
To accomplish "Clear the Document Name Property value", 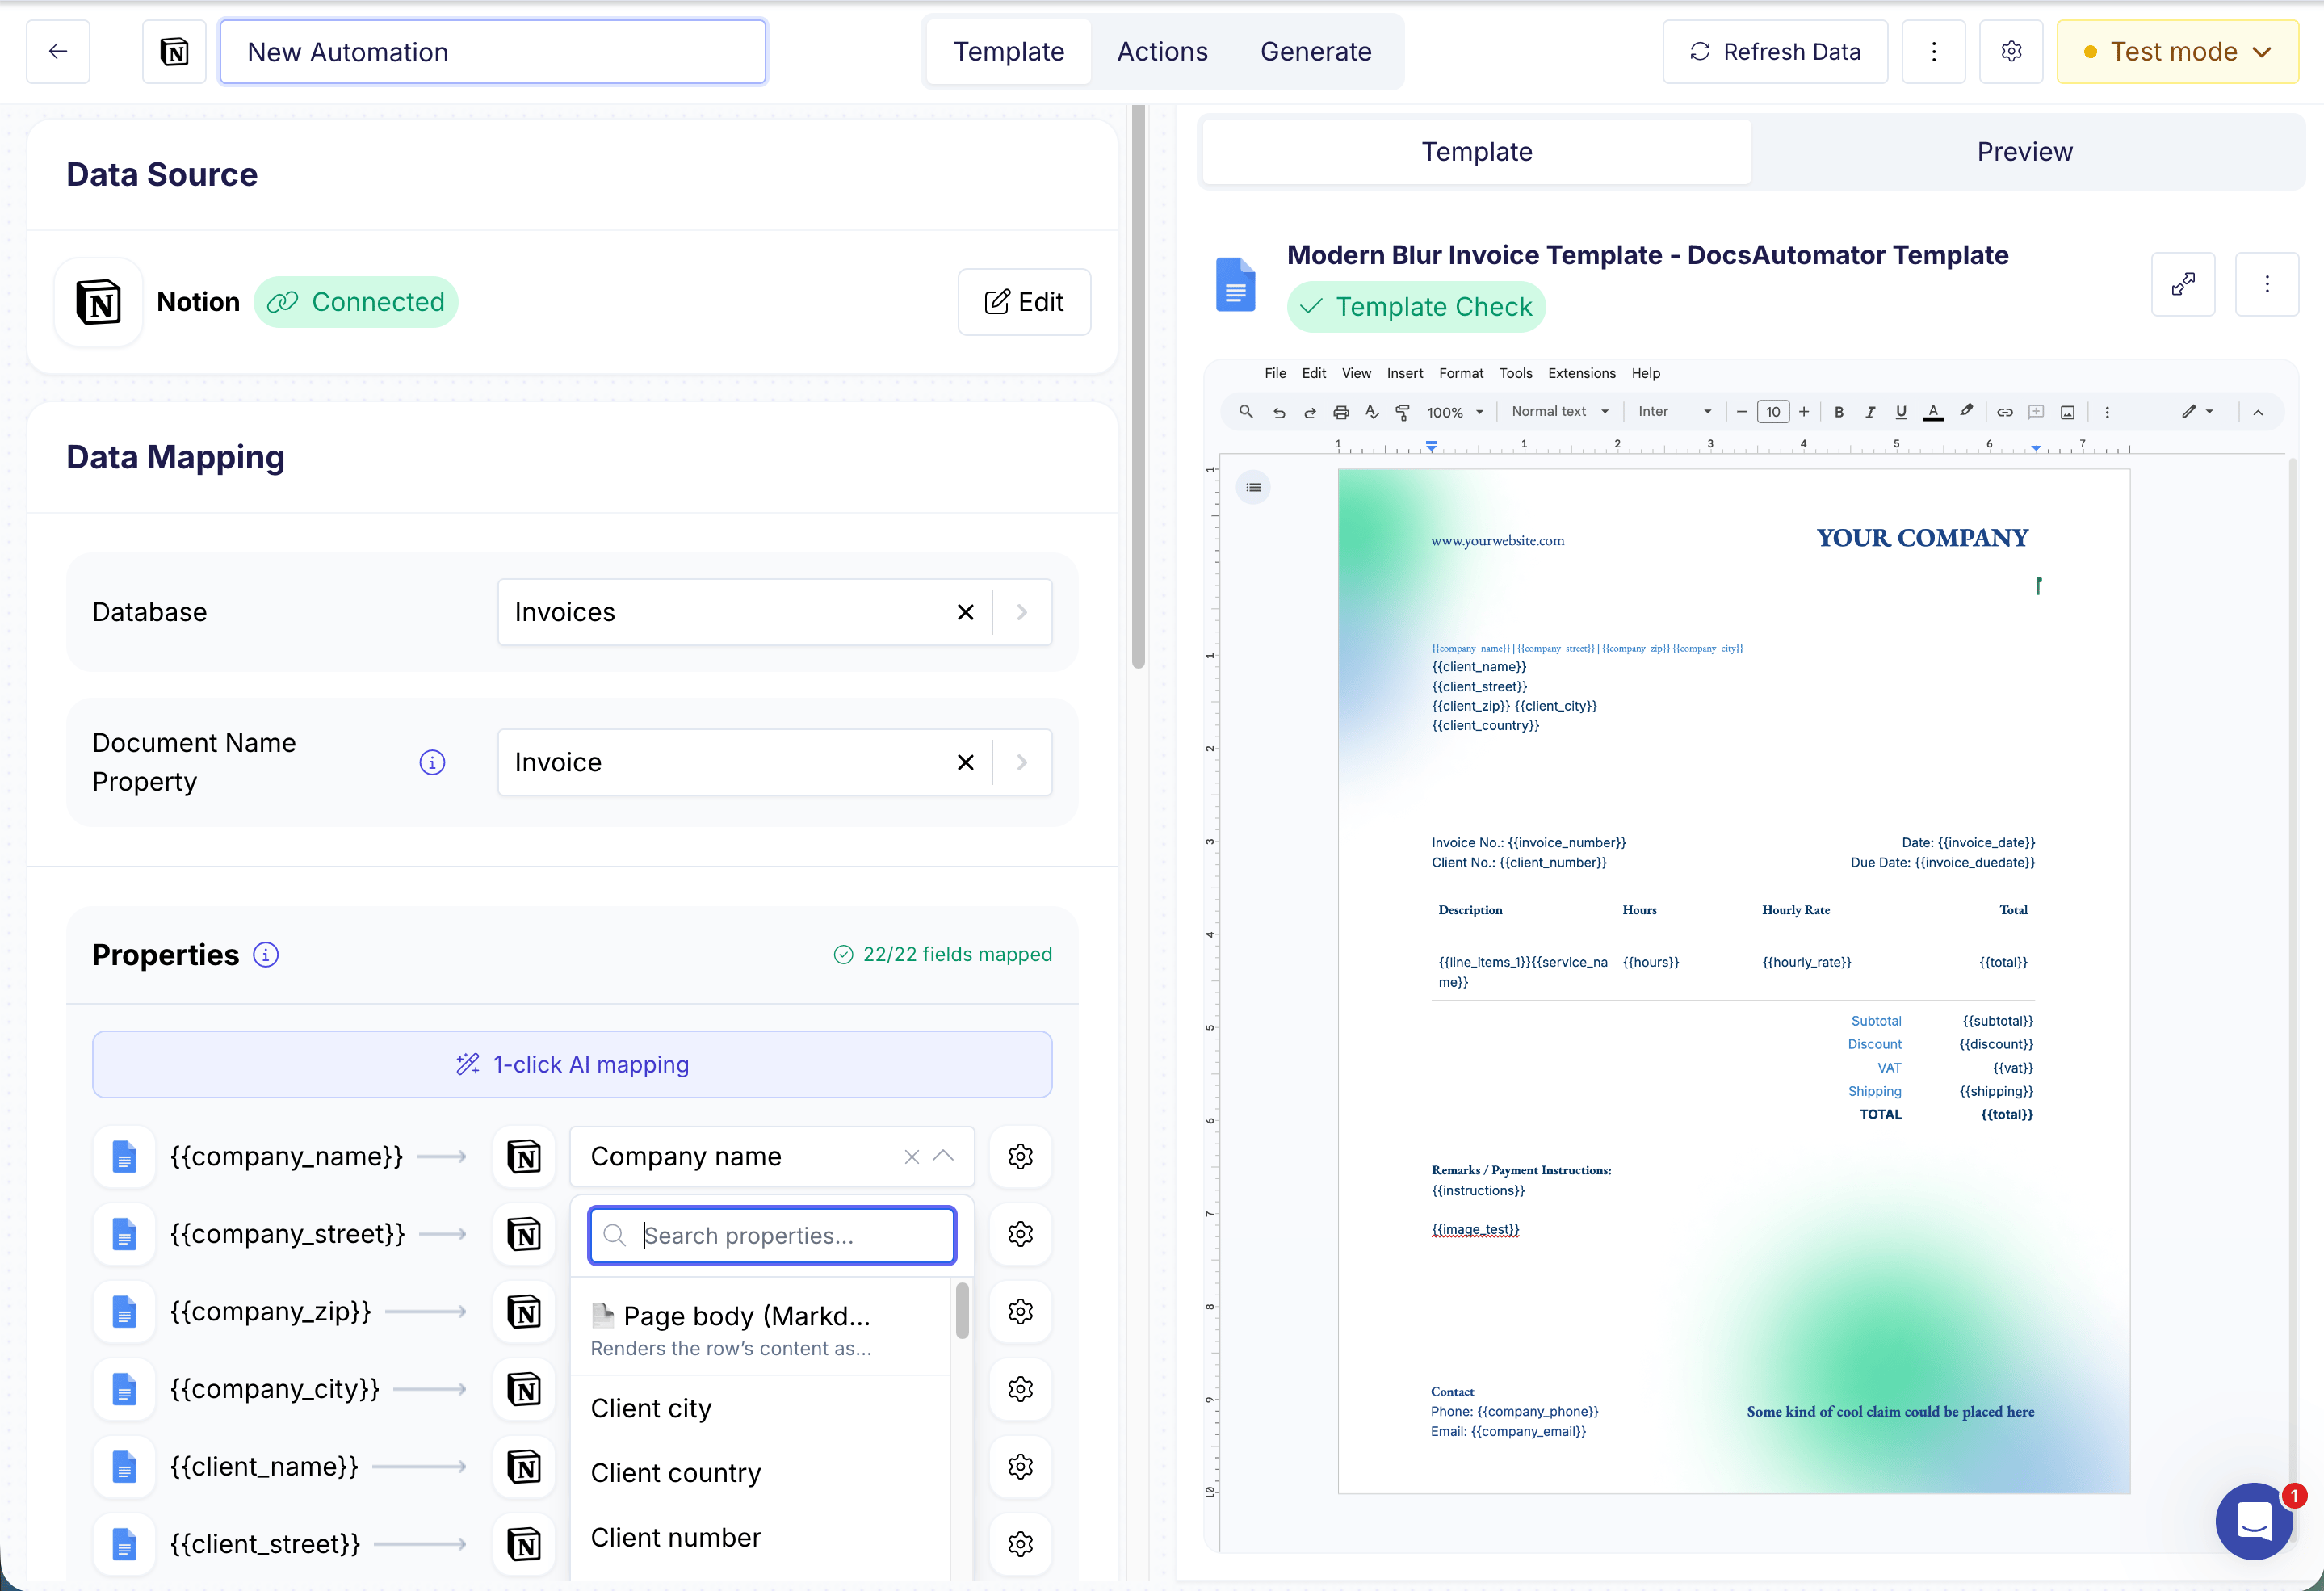I will [x=965, y=763].
